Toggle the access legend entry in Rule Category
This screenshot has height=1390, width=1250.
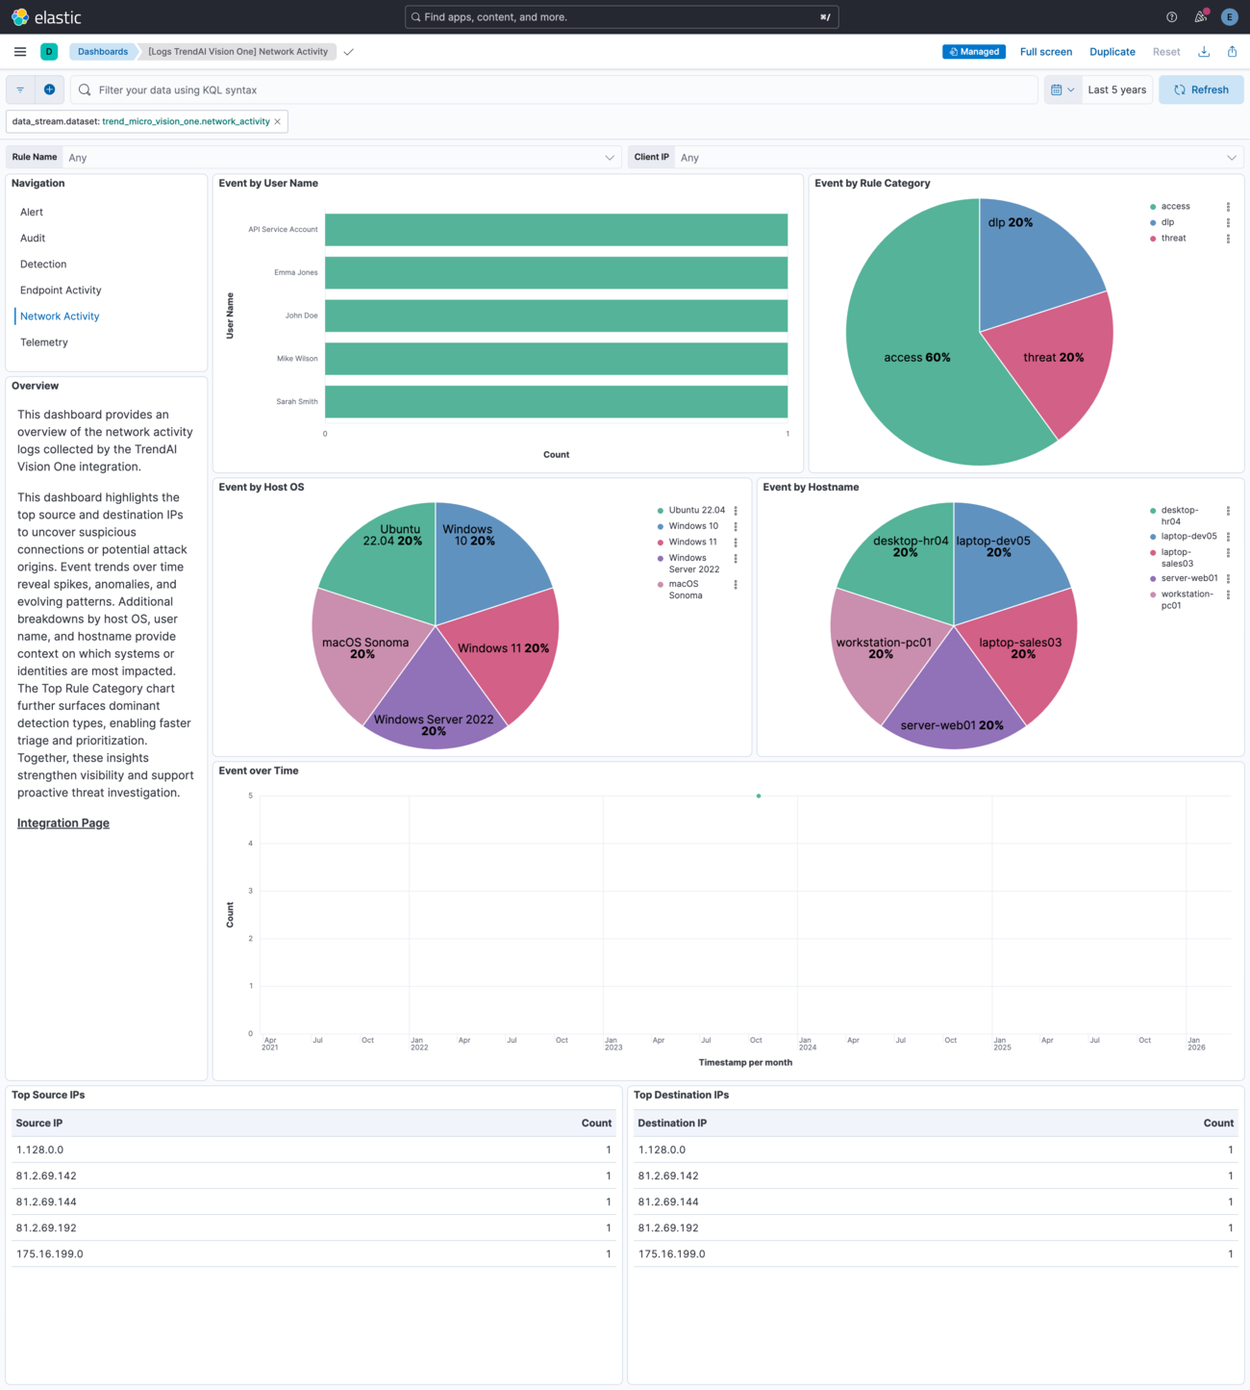coord(1174,206)
